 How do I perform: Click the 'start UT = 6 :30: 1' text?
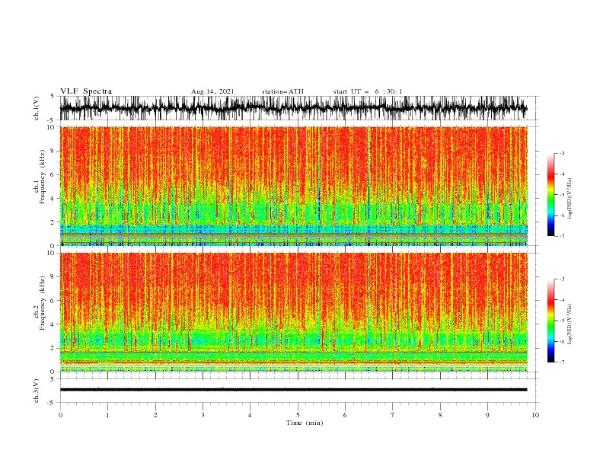pyautogui.click(x=368, y=91)
